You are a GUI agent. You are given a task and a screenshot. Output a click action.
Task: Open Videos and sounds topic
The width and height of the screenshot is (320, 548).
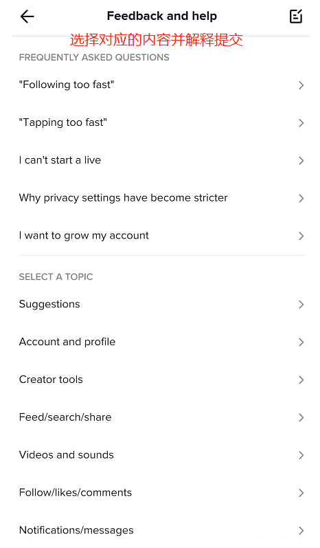tap(161, 455)
